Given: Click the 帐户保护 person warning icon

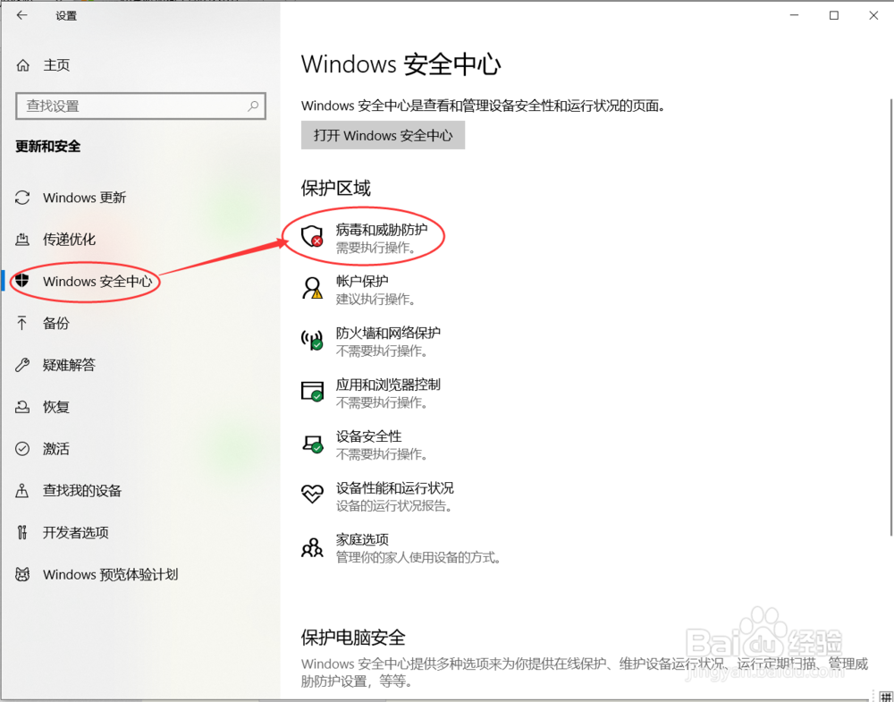Looking at the screenshot, I should pos(312,288).
